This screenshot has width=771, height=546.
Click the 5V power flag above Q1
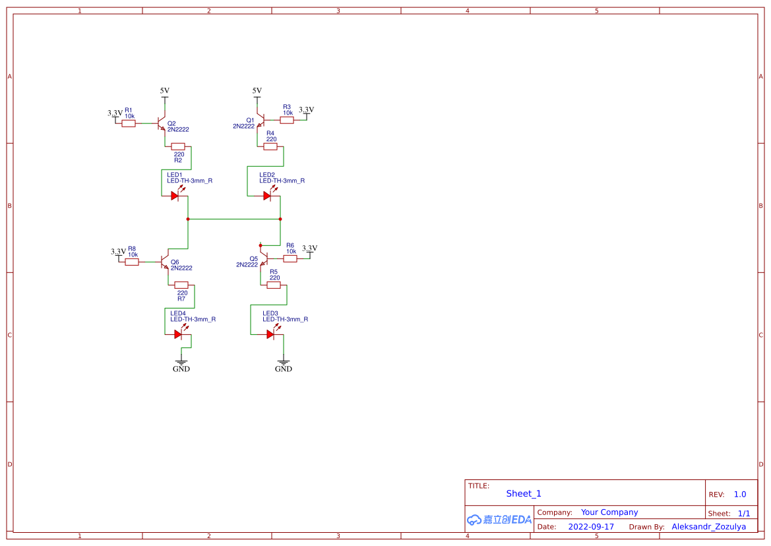tap(257, 92)
